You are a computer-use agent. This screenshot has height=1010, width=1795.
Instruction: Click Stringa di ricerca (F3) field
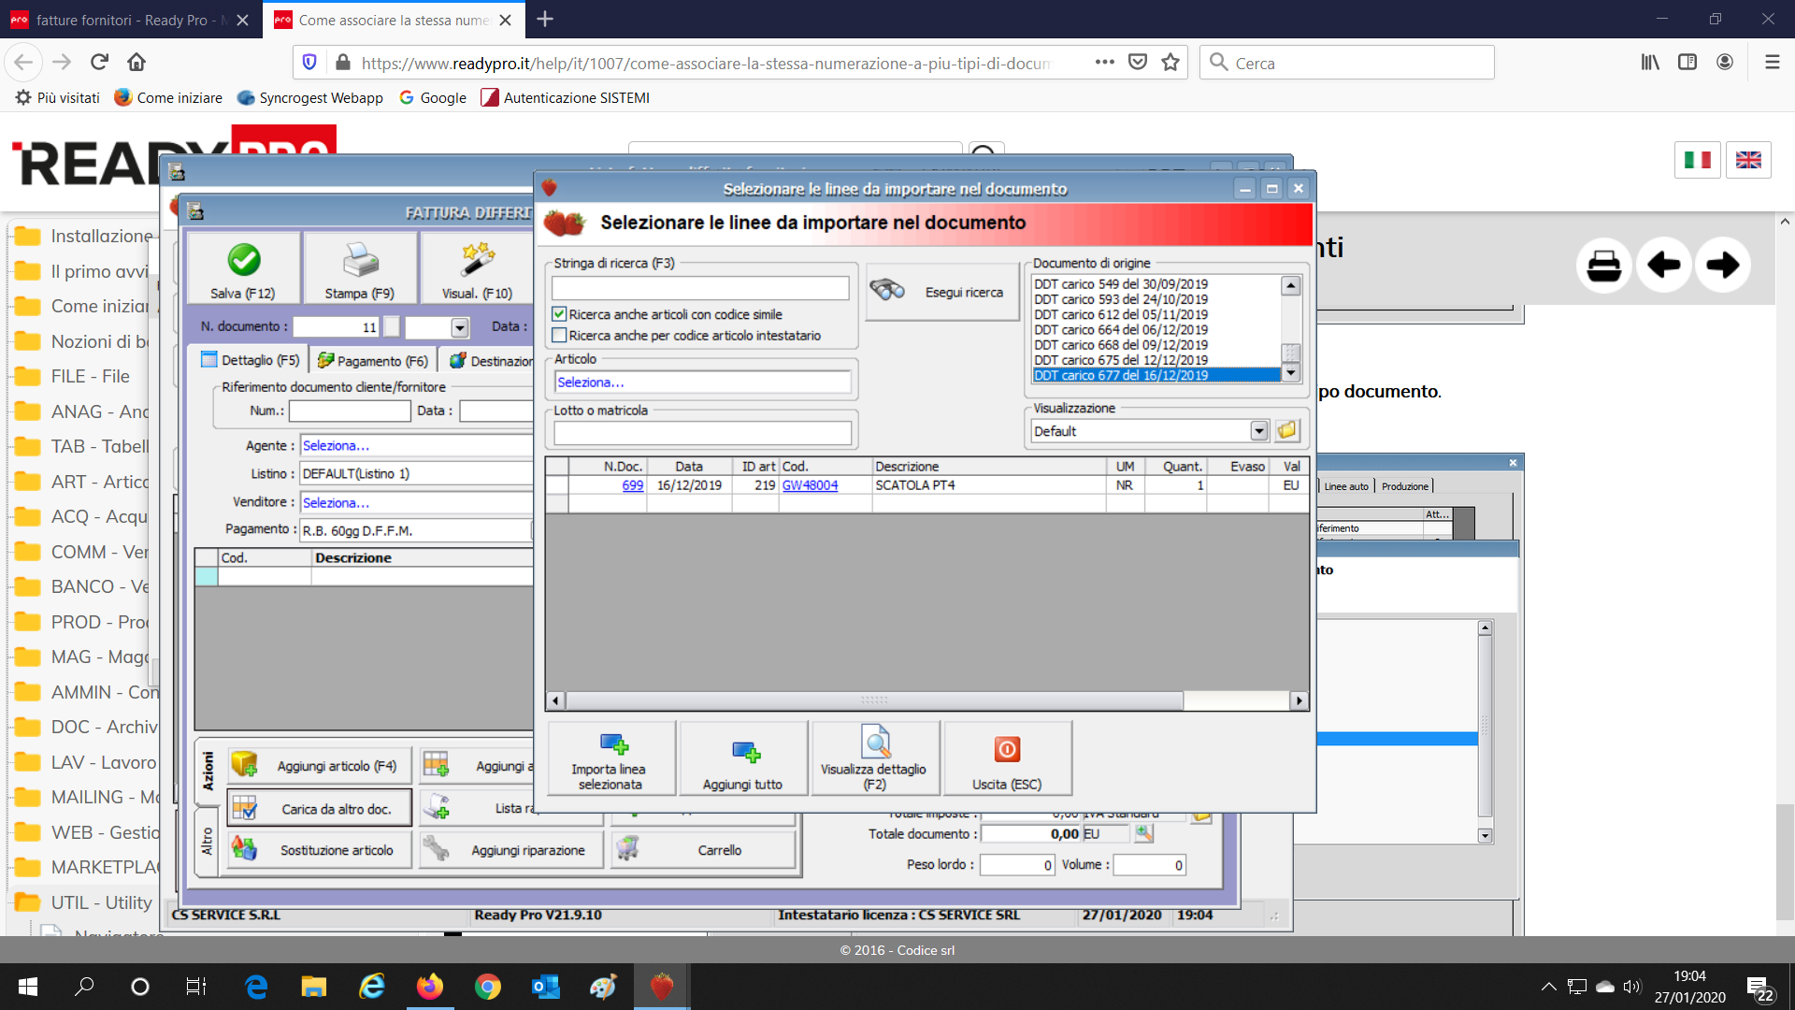pos(700,288)
